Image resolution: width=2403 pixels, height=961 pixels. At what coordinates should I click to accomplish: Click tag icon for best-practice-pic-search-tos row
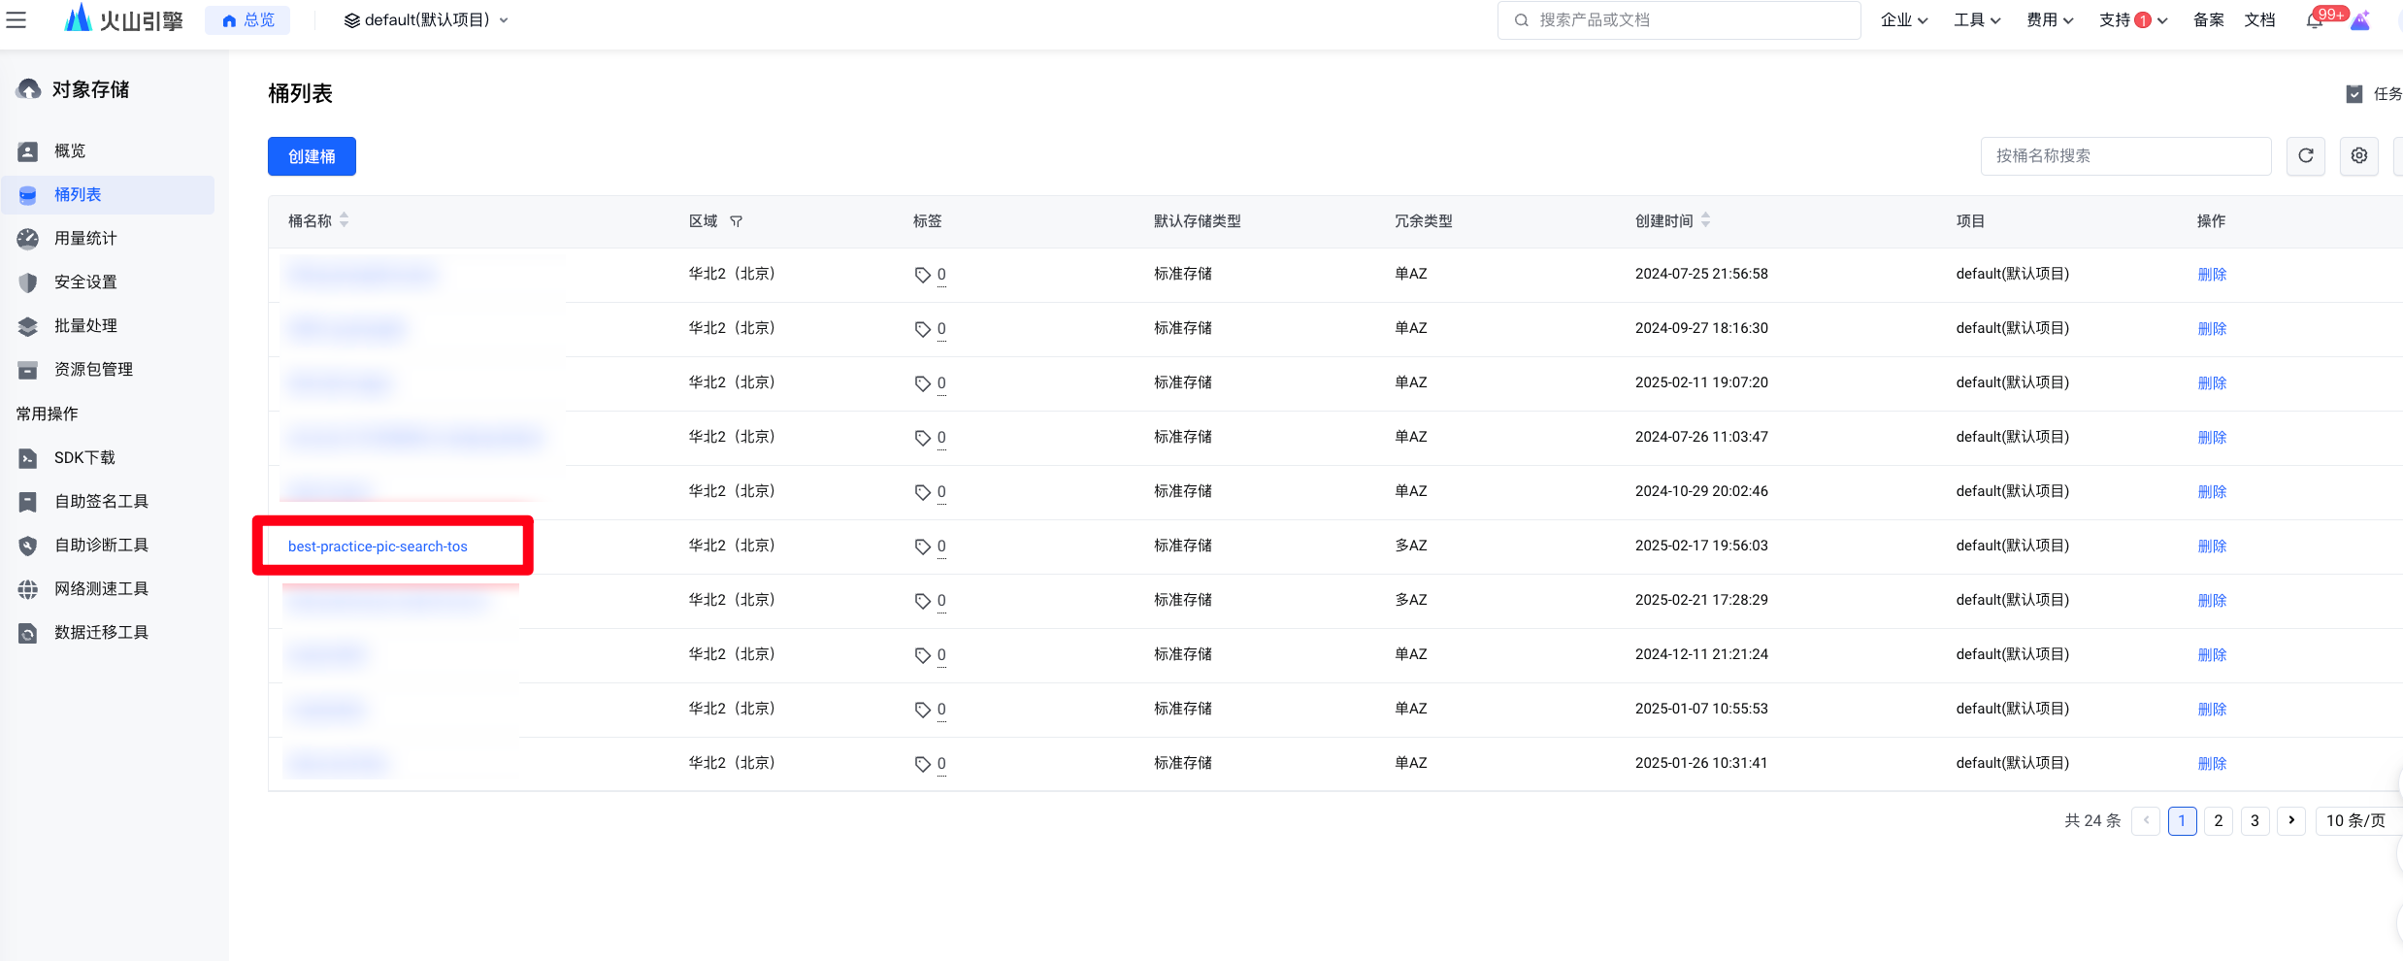(x=922, y=547)
